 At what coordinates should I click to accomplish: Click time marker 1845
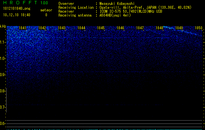pyautogui.click(x=101, y=28)
